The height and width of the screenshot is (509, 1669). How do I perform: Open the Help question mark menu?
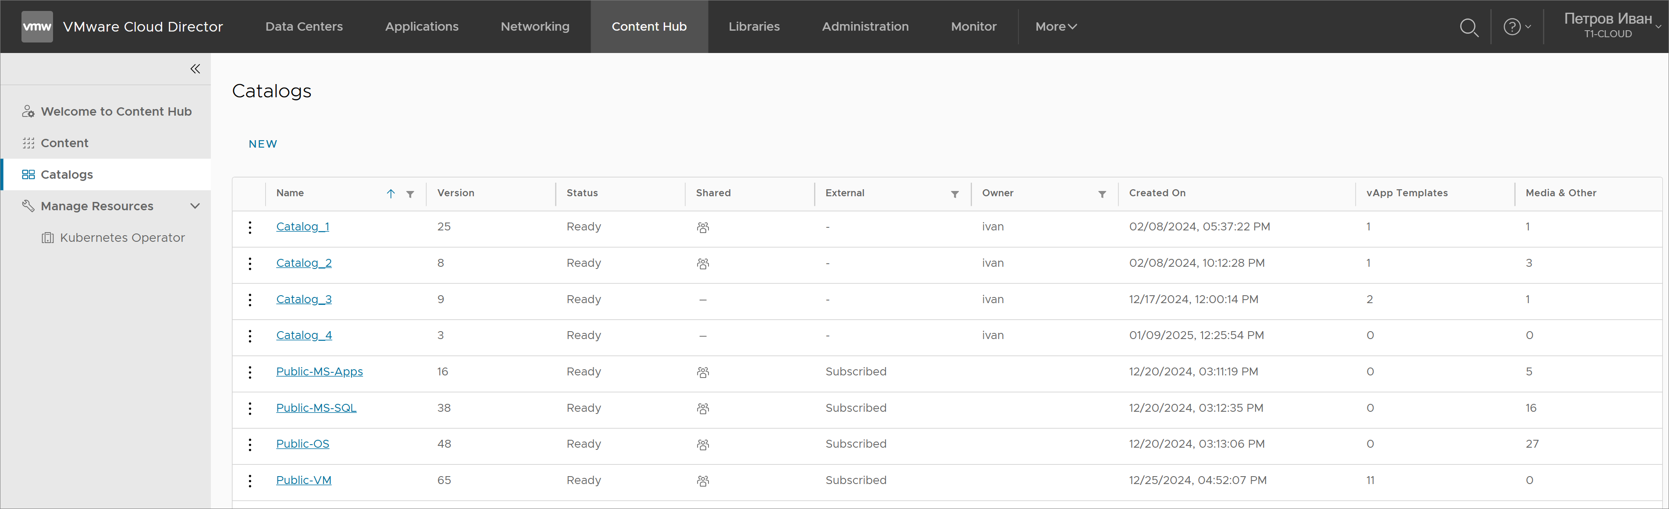point(1516,27)
